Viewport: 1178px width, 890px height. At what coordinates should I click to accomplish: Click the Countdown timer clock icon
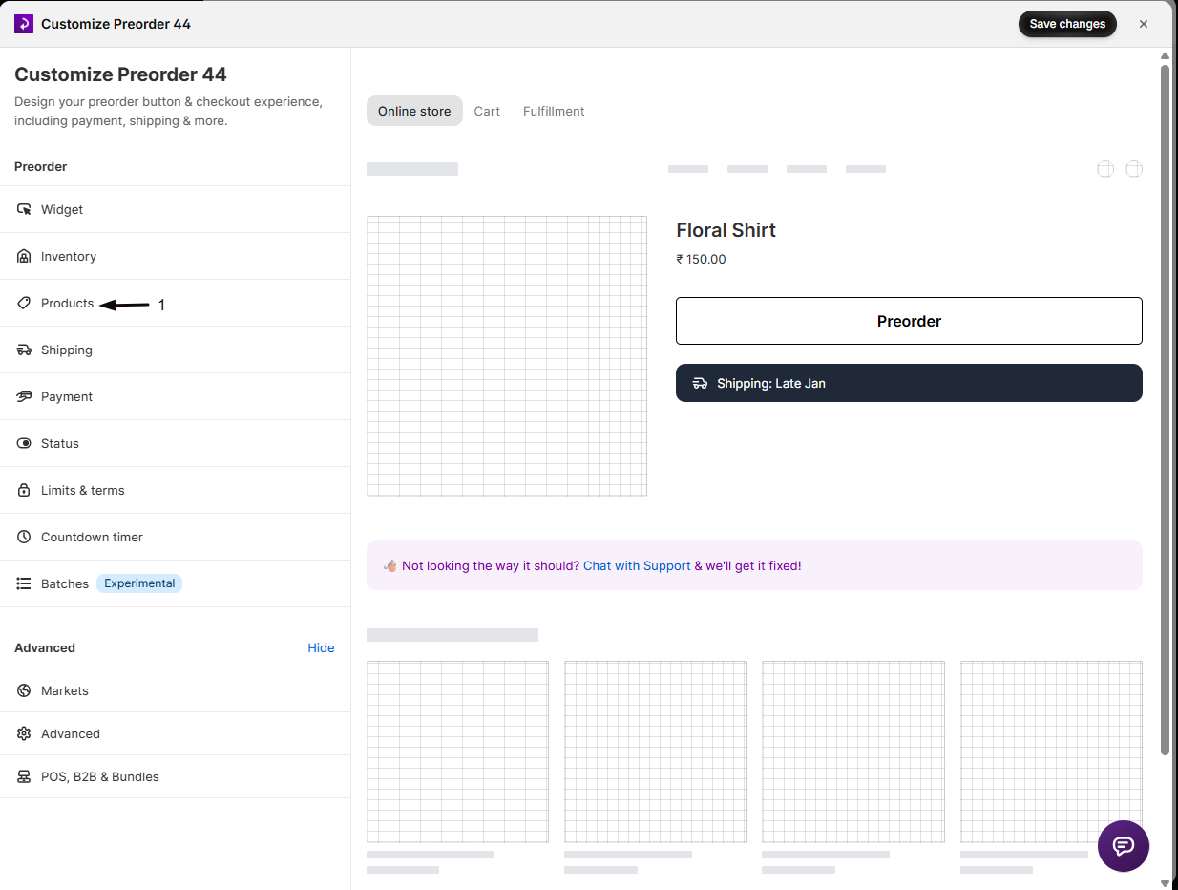pyautogui.click(x=24, y=537)
